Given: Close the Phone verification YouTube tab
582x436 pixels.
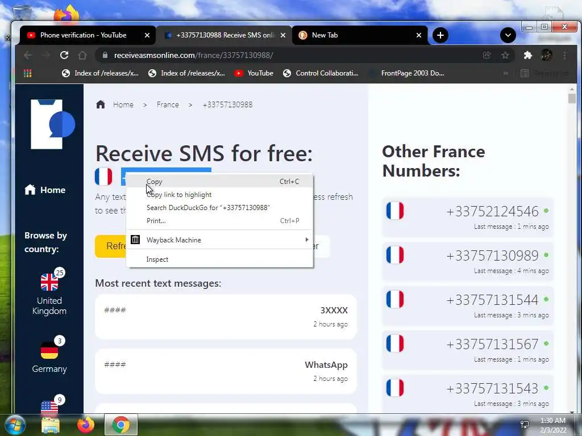Looking at the screenshot, I should click(x=147, y=35).
